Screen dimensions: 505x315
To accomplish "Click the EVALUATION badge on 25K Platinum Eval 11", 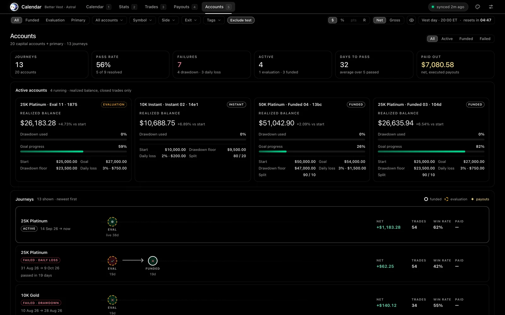I will pyautogui.click(x=114, y=105).
